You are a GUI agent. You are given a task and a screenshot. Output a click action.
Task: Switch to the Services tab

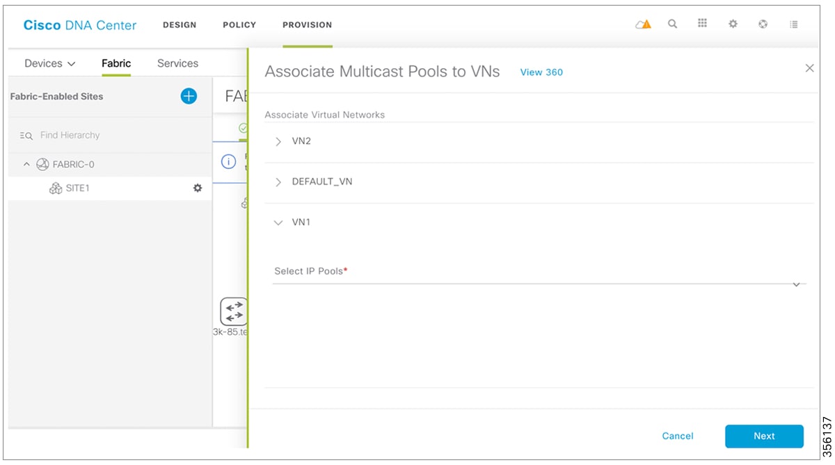coord(177,63)
